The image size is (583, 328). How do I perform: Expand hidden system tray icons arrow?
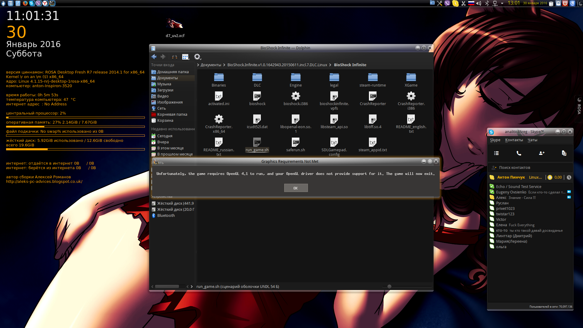tap(502, 3)
